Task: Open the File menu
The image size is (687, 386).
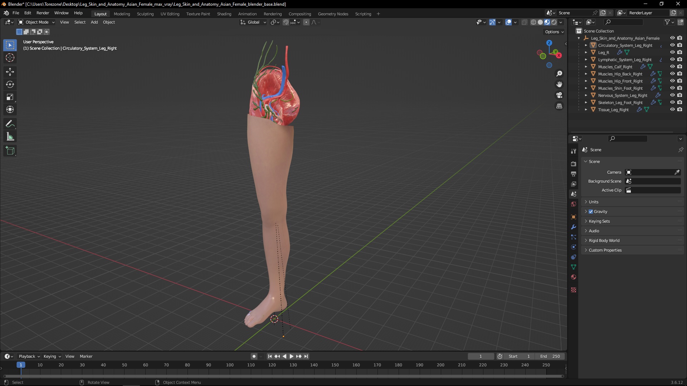Action: point(16,13)
